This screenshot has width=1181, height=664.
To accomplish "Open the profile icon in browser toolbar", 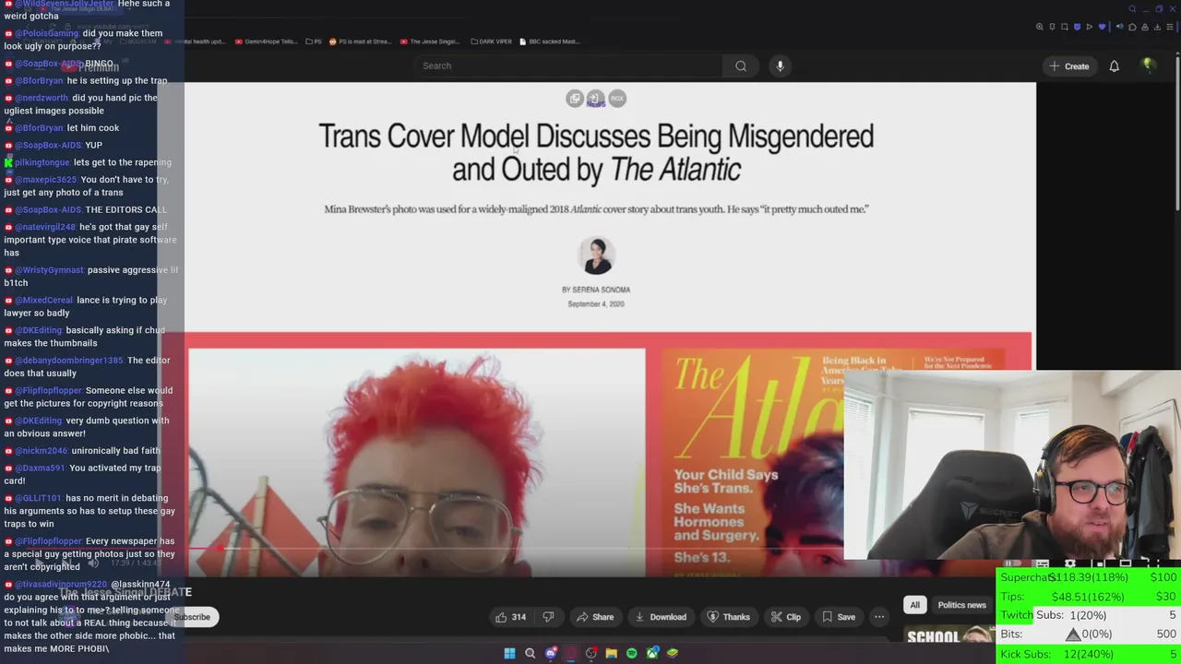I will pyautogui.click(x=1145, y=27).
